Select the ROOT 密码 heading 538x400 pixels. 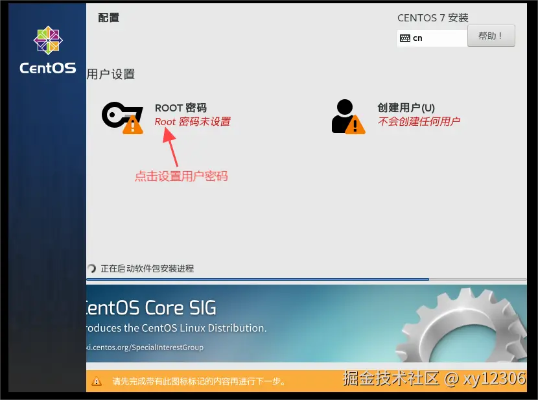181,108
